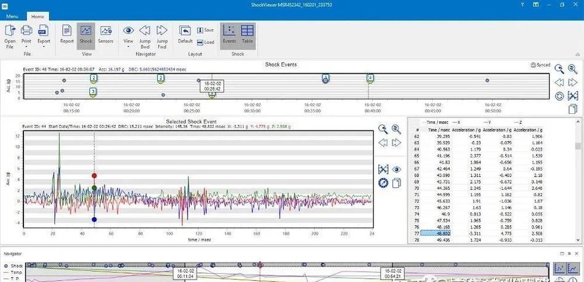Screen dimensions: 584x282
Task: Switch Navigator to scatter points mode
Action: click(559, 268)
